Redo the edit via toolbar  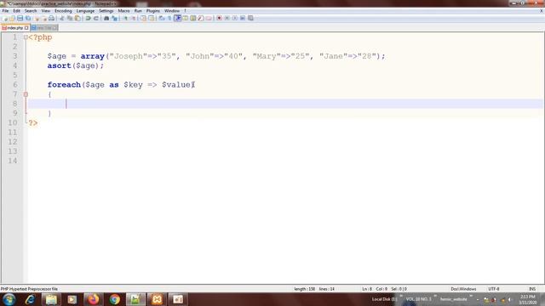point(96,18)
